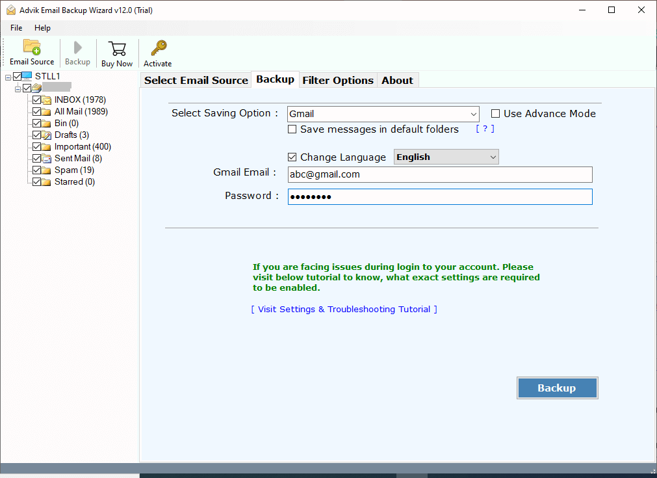Uncheck the Change Language checkbox
657x478 pixels.
pos(292,157)
